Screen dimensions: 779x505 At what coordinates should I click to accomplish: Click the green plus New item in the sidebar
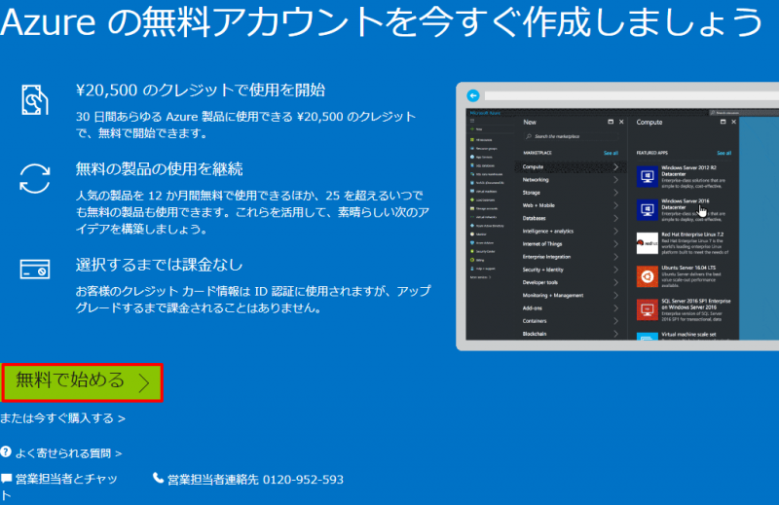(476, 129)
